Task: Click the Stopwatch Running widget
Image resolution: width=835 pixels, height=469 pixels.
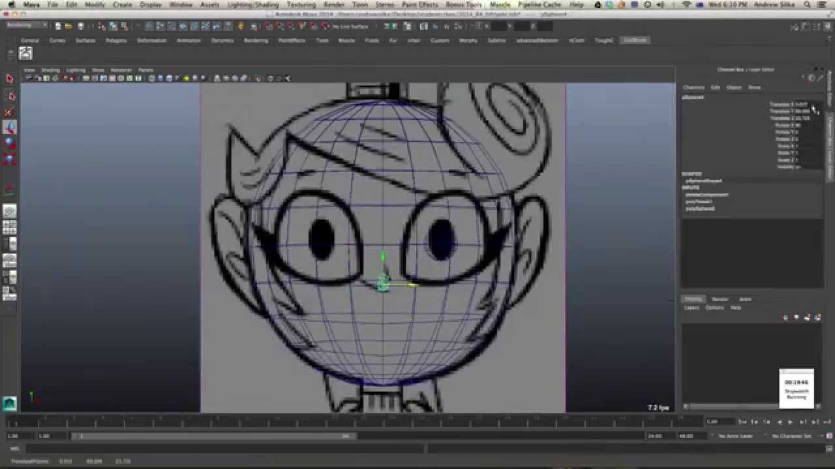Action: 797,388
